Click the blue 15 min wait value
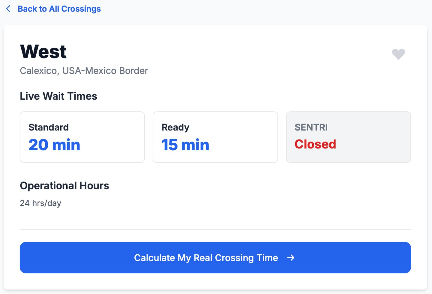Image resolution: width=432 pixels, height=294 pixels. point(185,145)
